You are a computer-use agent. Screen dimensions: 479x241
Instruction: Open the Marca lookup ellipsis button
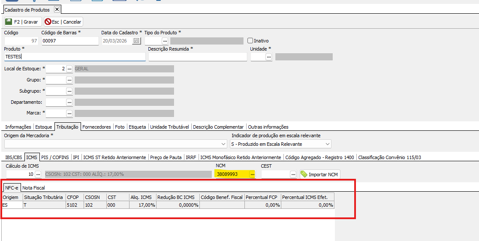69,113
